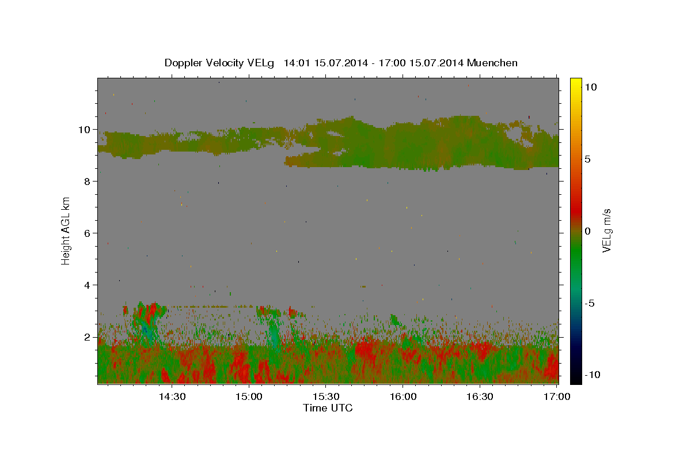This screenshot has height=461, width=691.
Task: Click the height tick label 10
Action: pos(86,129)
